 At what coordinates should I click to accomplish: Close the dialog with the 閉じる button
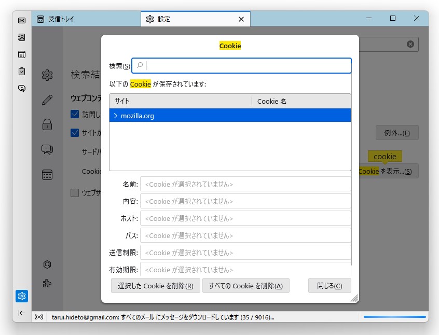point(330,285)
